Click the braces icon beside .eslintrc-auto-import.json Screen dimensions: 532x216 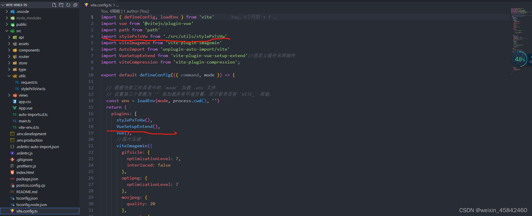tap(12, 147)
